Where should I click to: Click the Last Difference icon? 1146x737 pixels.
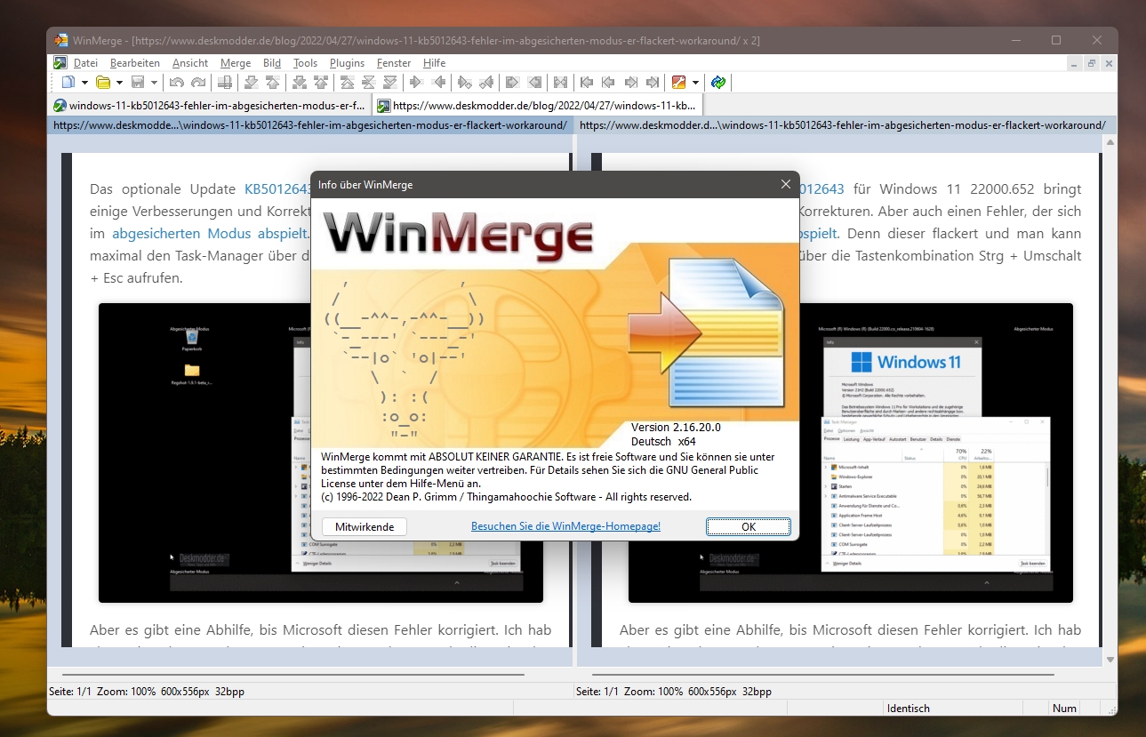click(389, 83)
